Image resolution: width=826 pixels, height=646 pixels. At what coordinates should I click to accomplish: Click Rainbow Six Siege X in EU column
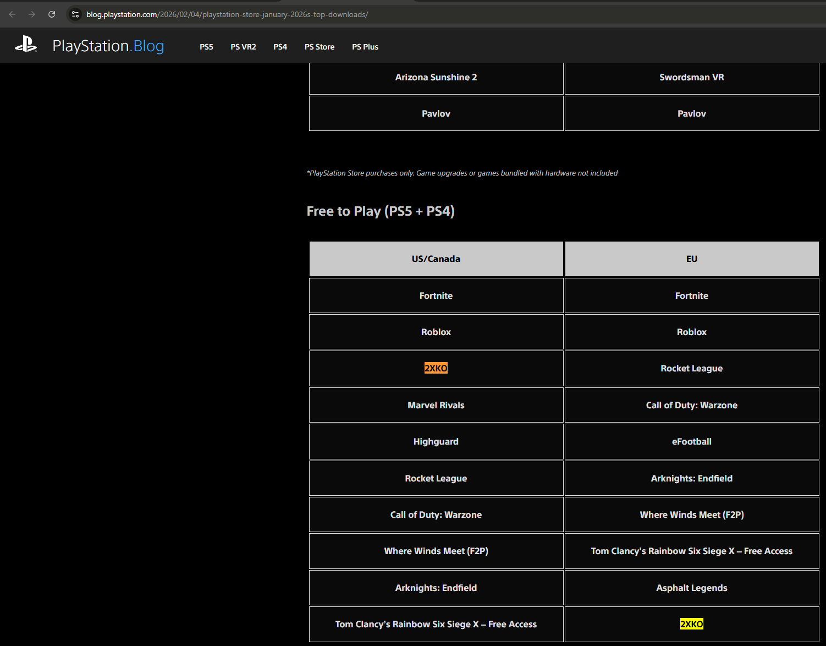point(692,551)
